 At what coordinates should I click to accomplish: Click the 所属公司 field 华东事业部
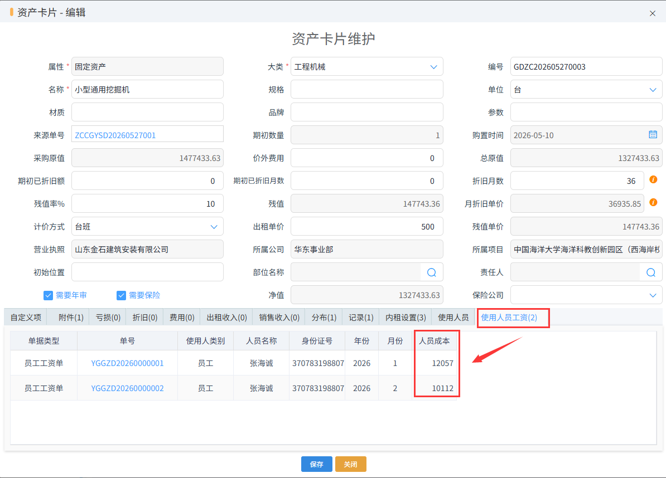(367, 250)
